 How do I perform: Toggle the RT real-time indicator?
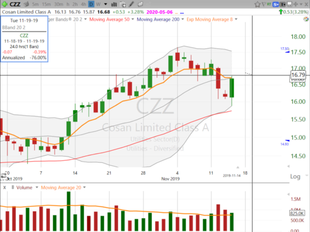tap(269, 4)
